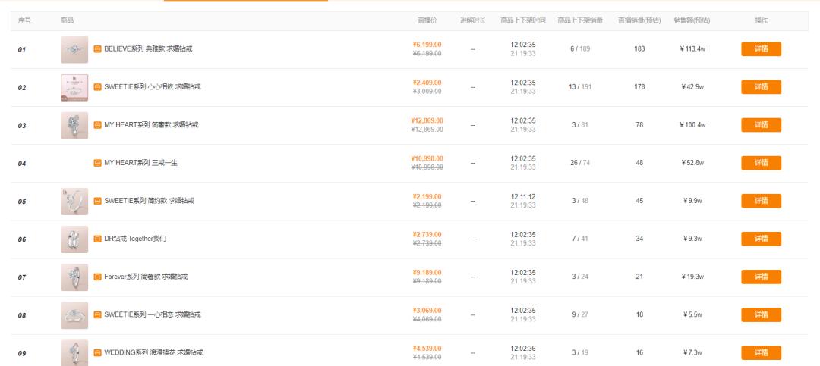Click orange icon next to MY HEART系列 简奢款

pos(97,125)
